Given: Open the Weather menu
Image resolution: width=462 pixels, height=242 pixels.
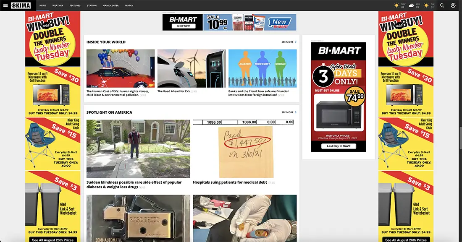Looking at the screenshot, I should (58, 5).
